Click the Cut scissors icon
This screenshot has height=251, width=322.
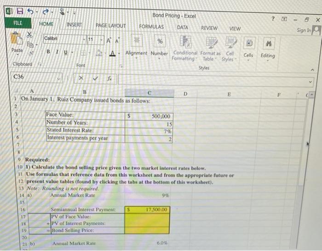(29, 35)
